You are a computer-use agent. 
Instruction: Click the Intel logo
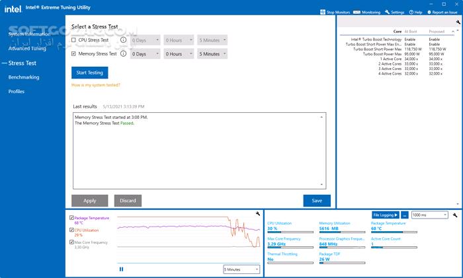click(13, 9)
